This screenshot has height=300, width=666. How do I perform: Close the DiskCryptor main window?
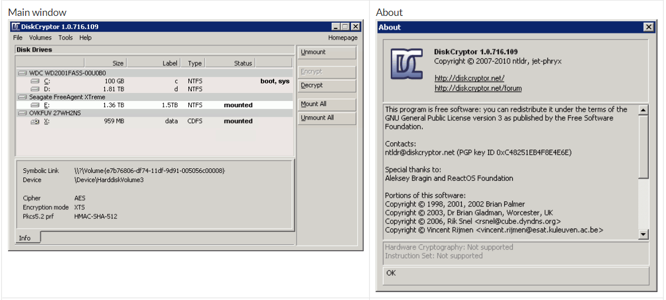pyautogui.click(x=356, y=27)
